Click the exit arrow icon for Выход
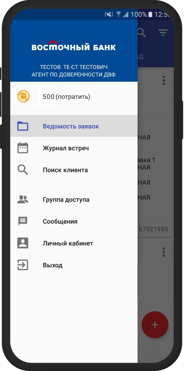 (x=23, y=265)
